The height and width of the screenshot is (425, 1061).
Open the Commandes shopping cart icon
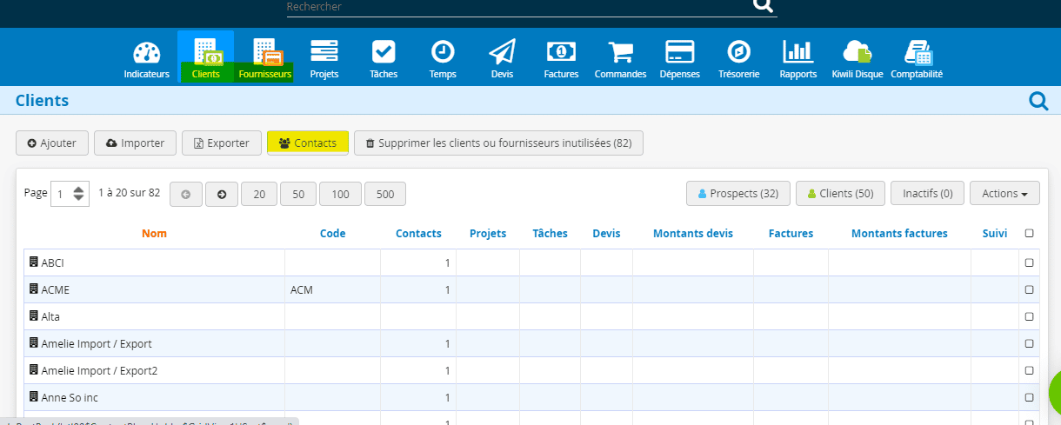click(620, 52)
